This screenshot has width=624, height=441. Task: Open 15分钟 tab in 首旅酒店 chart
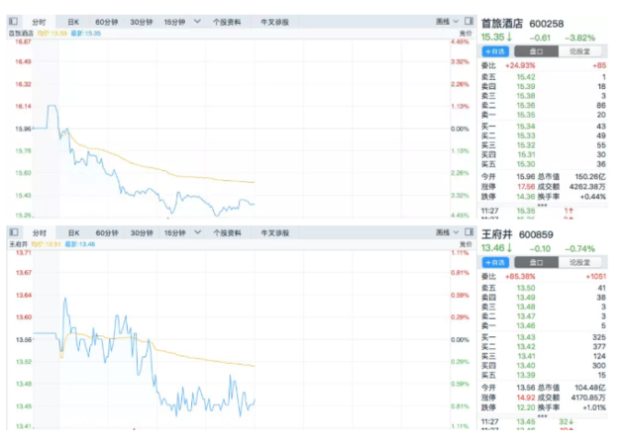click(x=174, y=22)
